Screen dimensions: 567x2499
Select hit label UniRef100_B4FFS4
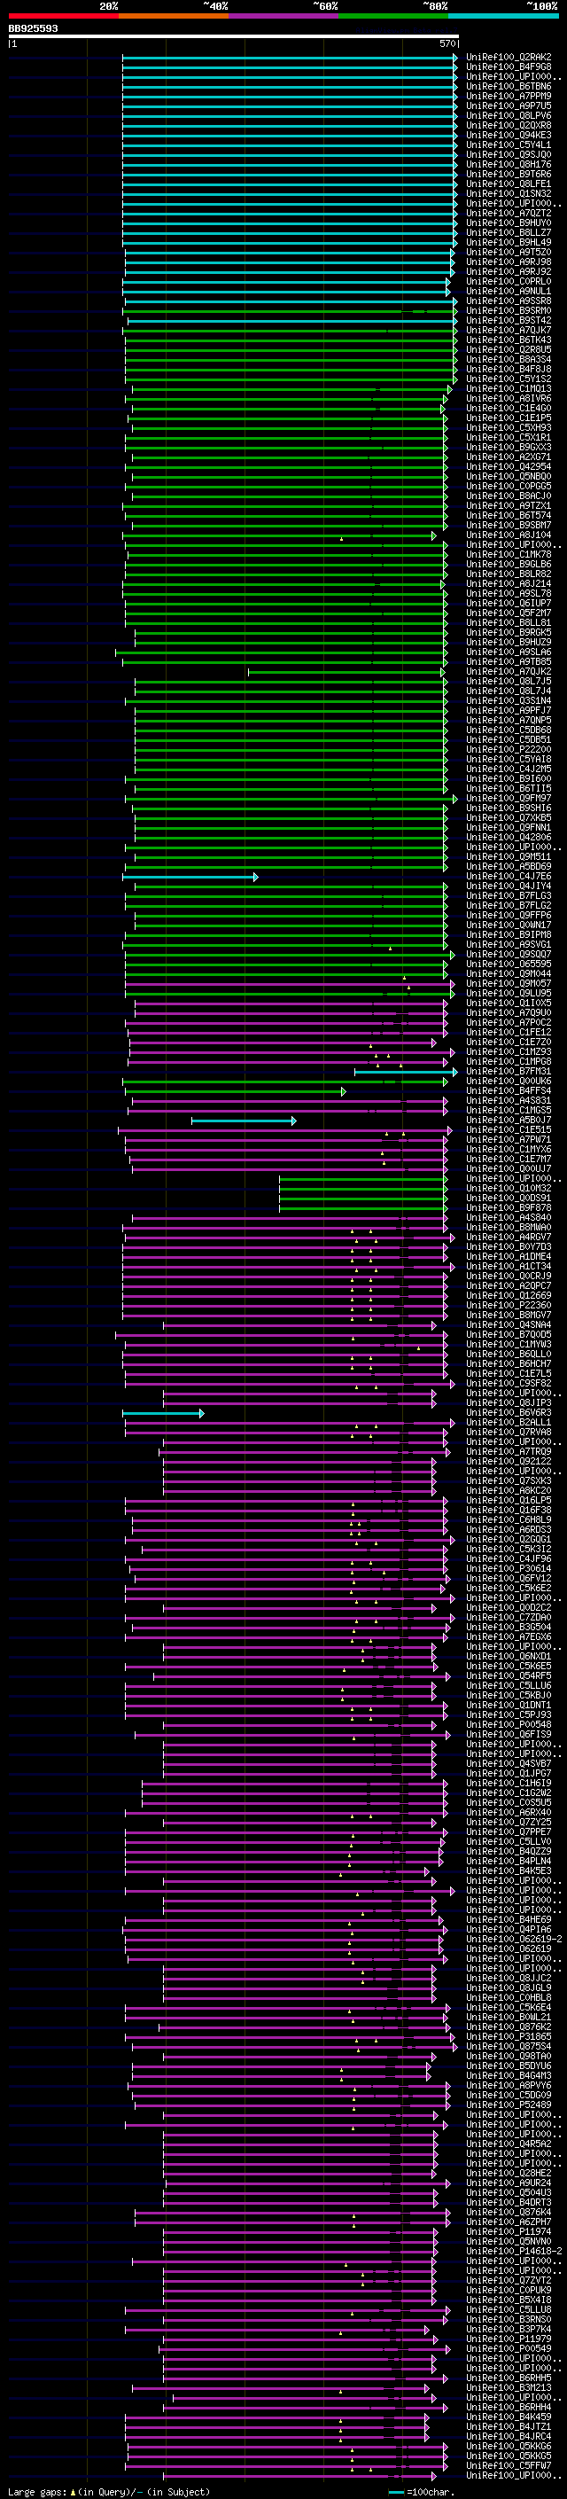click(x=509, y=1090)
